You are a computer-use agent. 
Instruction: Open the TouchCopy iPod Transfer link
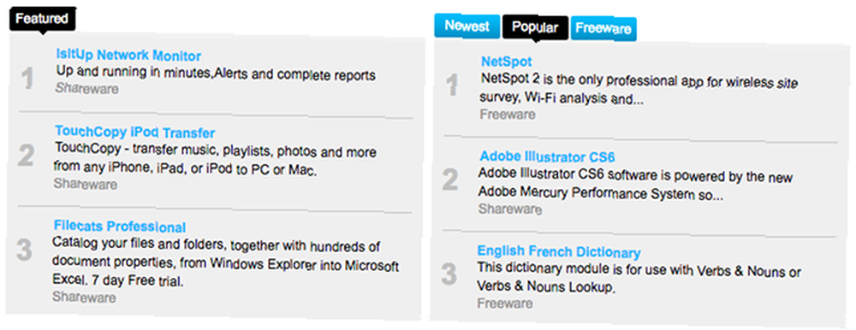click(135, 133)
